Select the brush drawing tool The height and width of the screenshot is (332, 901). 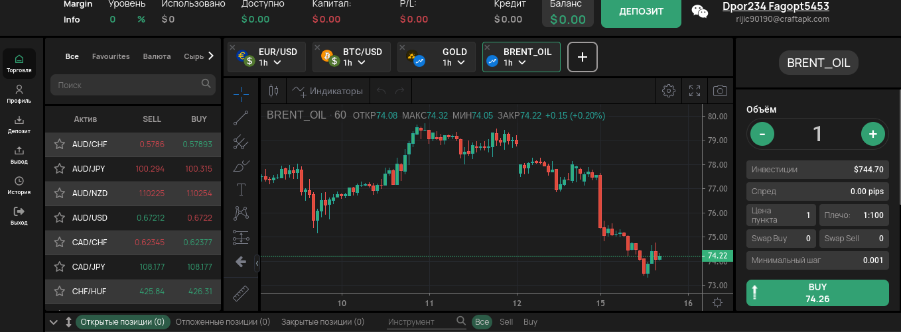(242, 166)
